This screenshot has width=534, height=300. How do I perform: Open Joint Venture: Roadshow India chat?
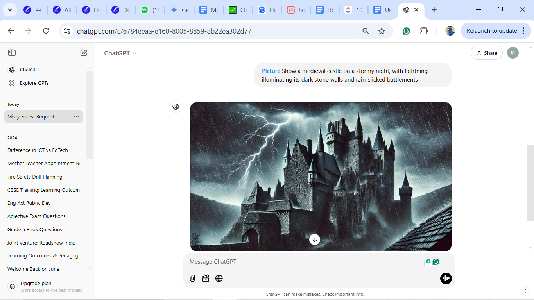click(43, 243)
